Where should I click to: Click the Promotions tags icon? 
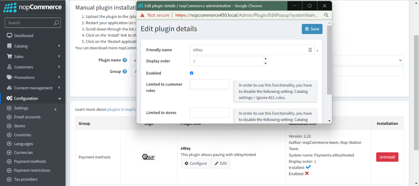(x=9, y=77)
